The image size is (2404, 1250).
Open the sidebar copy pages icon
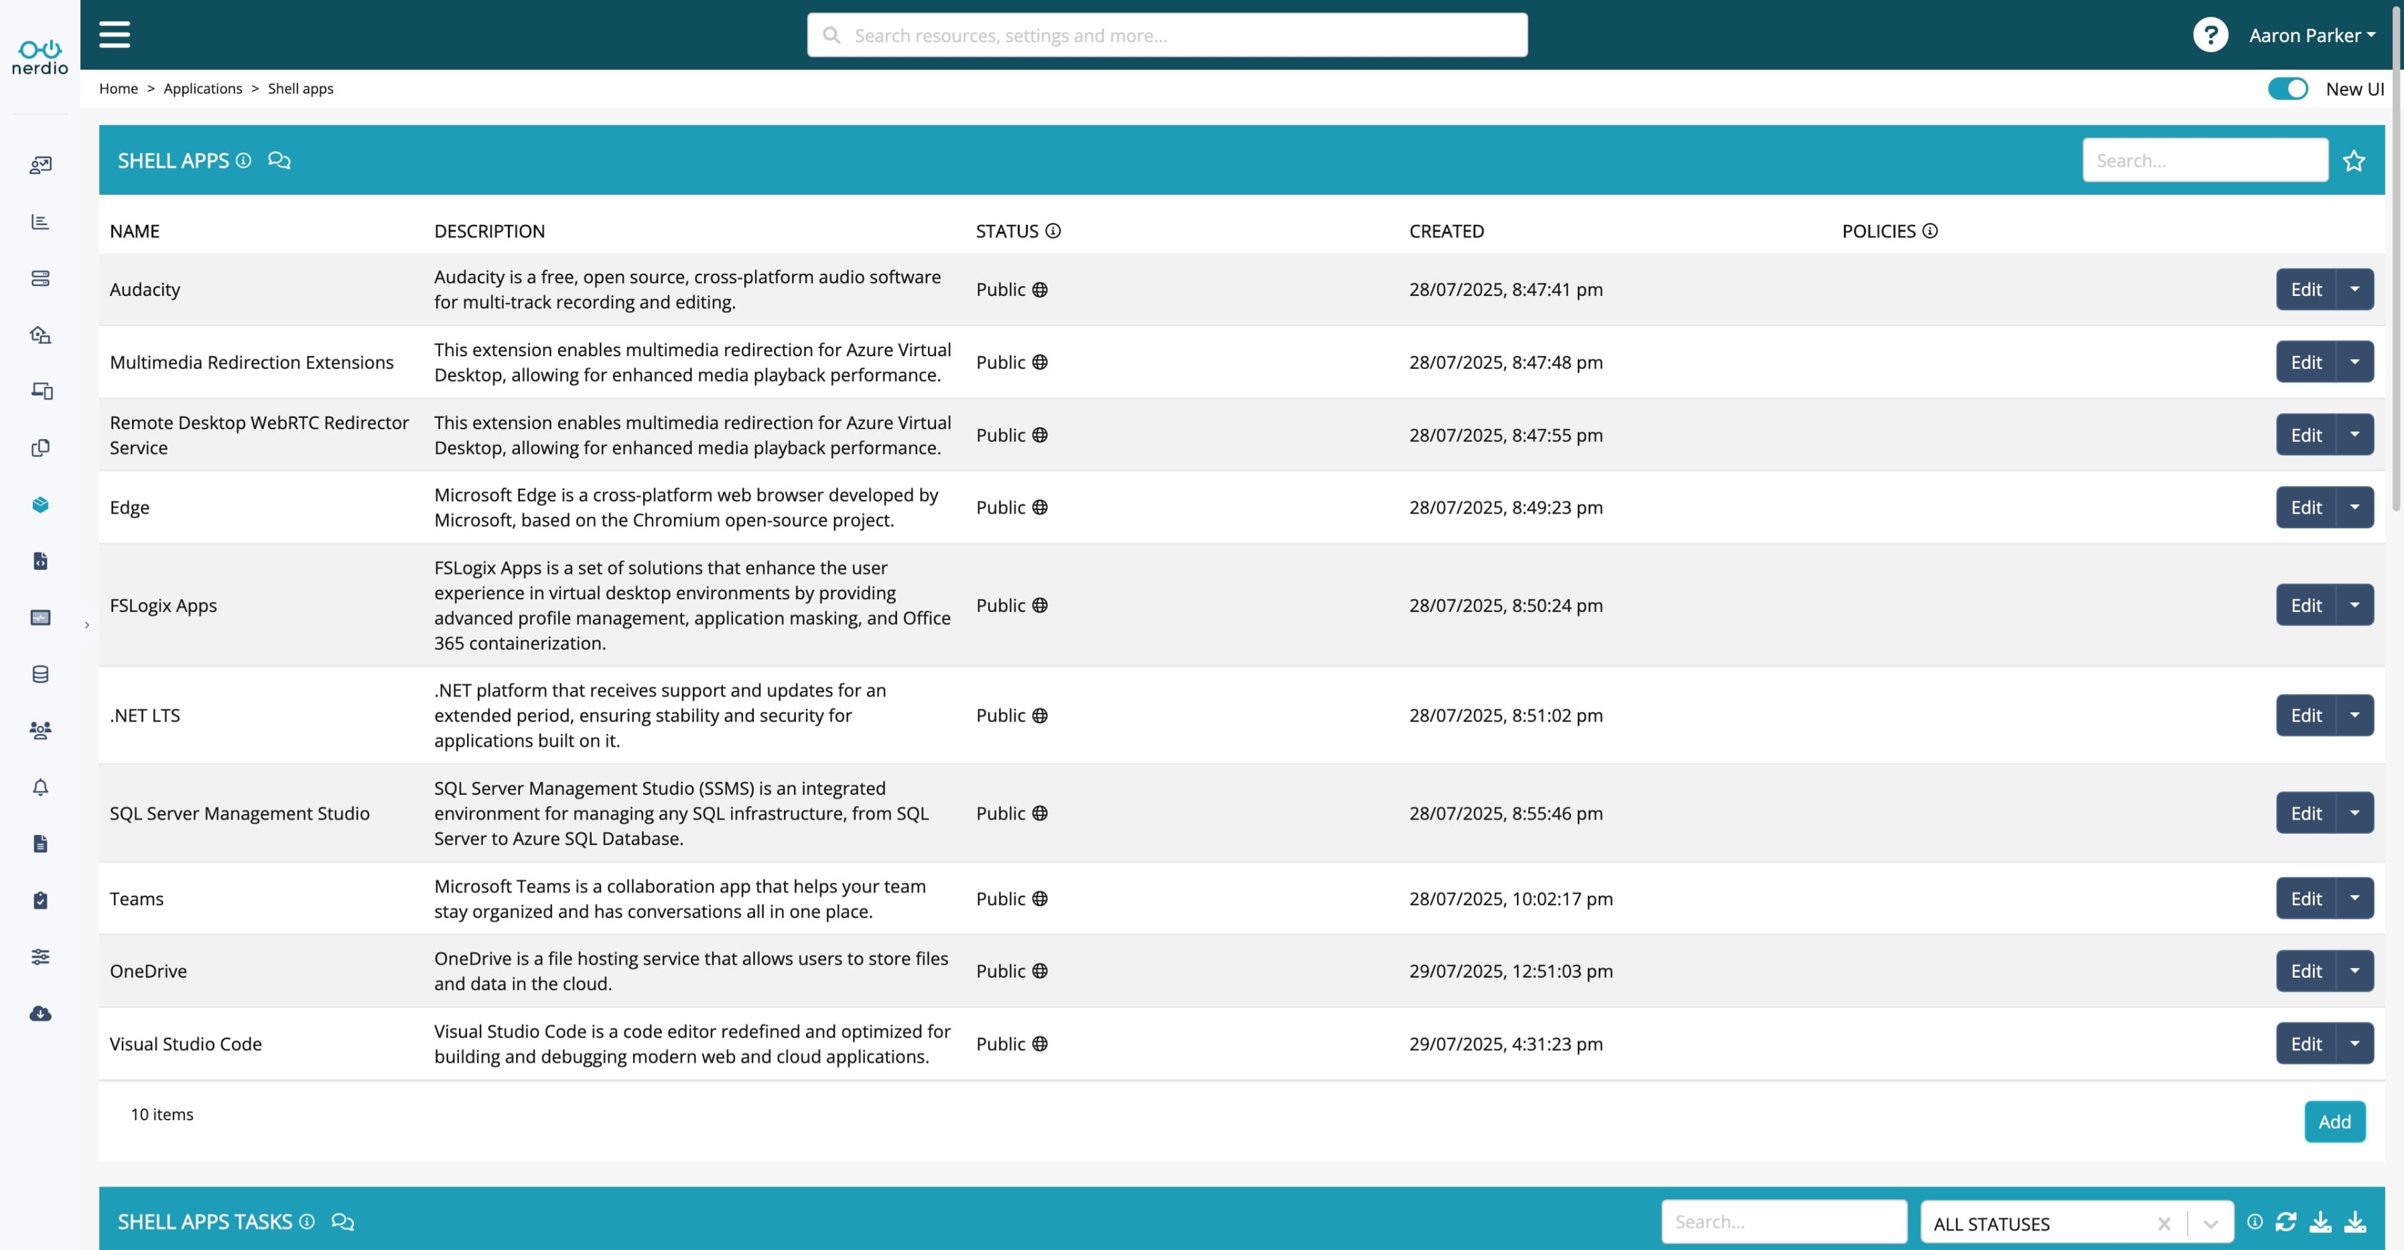(x=40, y=448)
